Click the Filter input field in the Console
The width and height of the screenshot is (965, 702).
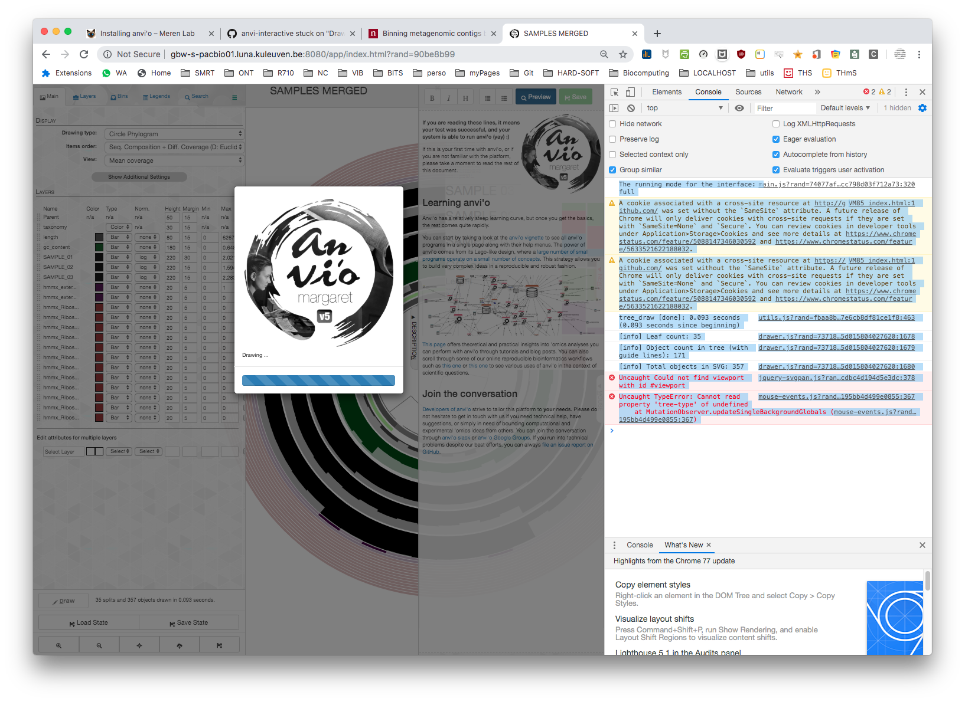click(784, 107)
